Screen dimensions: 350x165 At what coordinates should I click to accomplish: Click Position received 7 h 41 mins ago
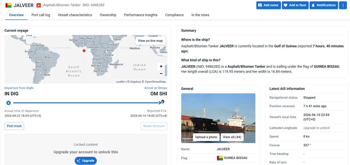tap(315, 106)
